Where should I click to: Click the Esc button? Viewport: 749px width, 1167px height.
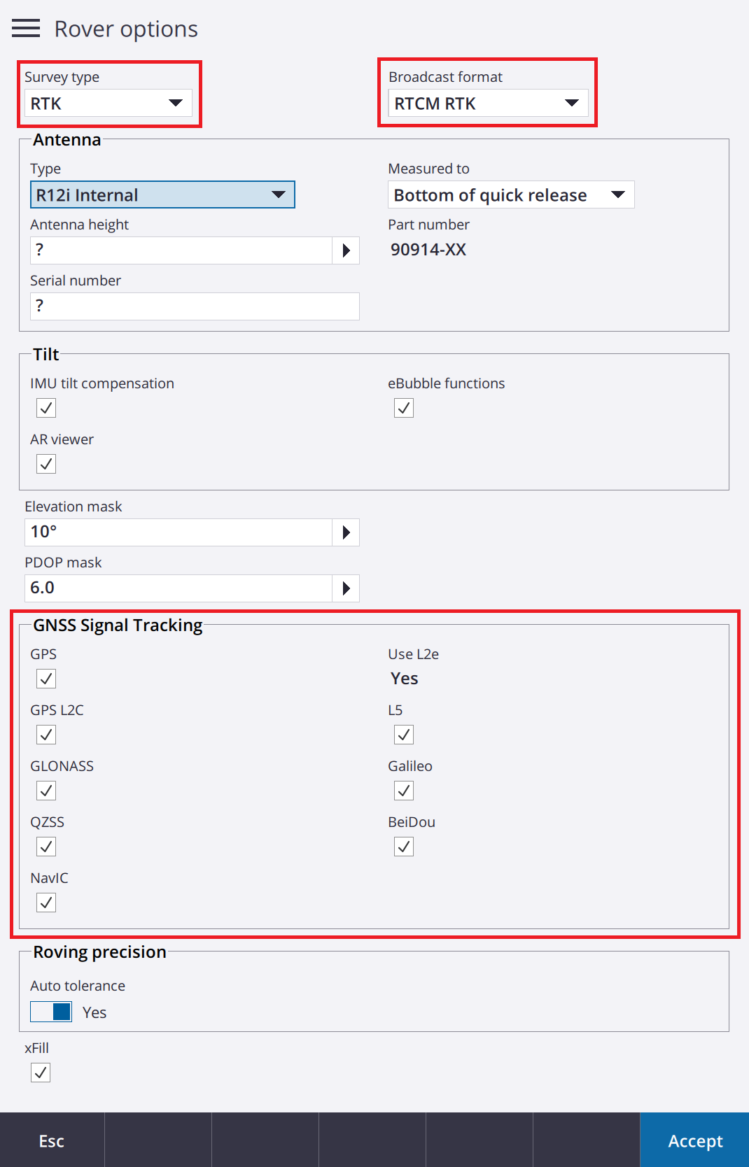pos(52,1140)
